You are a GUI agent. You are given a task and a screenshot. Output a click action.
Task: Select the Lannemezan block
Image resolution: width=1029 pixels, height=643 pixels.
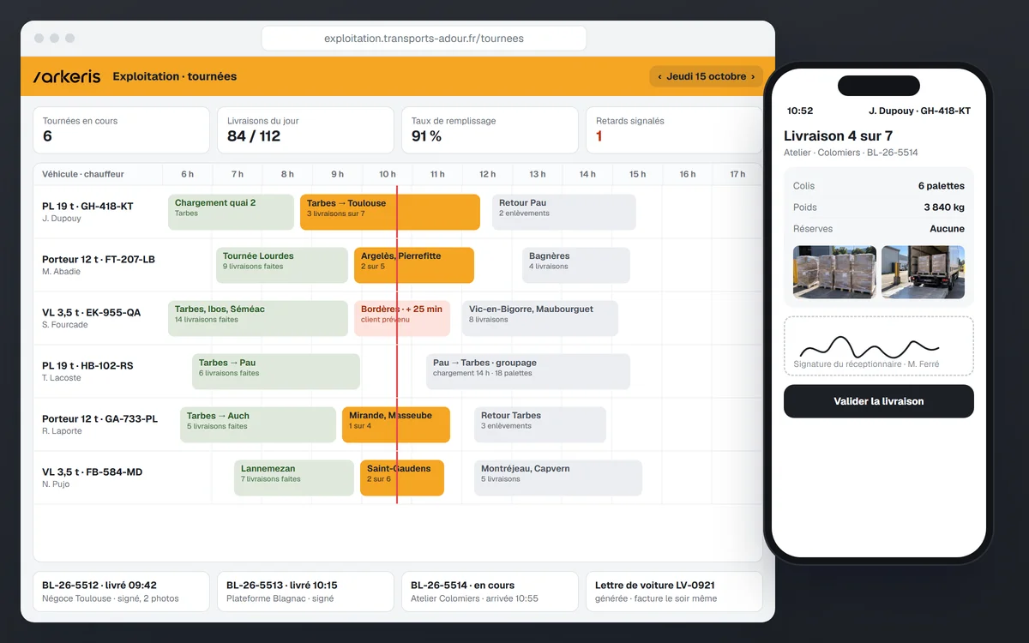pyautogui.click(x=294, y=478)
